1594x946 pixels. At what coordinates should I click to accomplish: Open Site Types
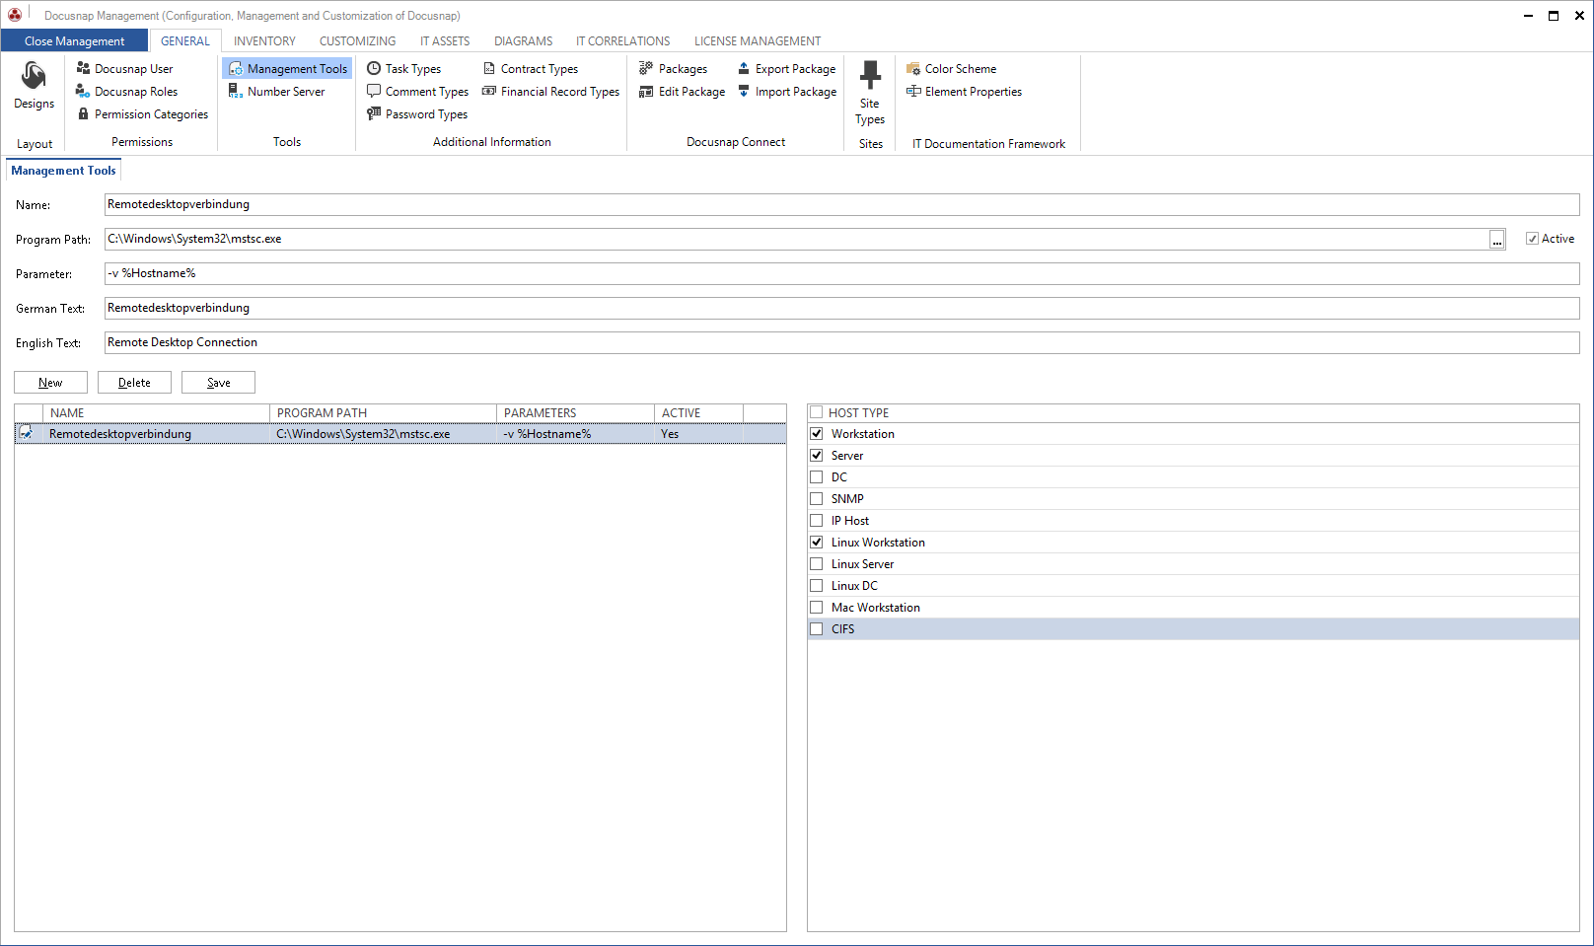[x=870, y=93]
